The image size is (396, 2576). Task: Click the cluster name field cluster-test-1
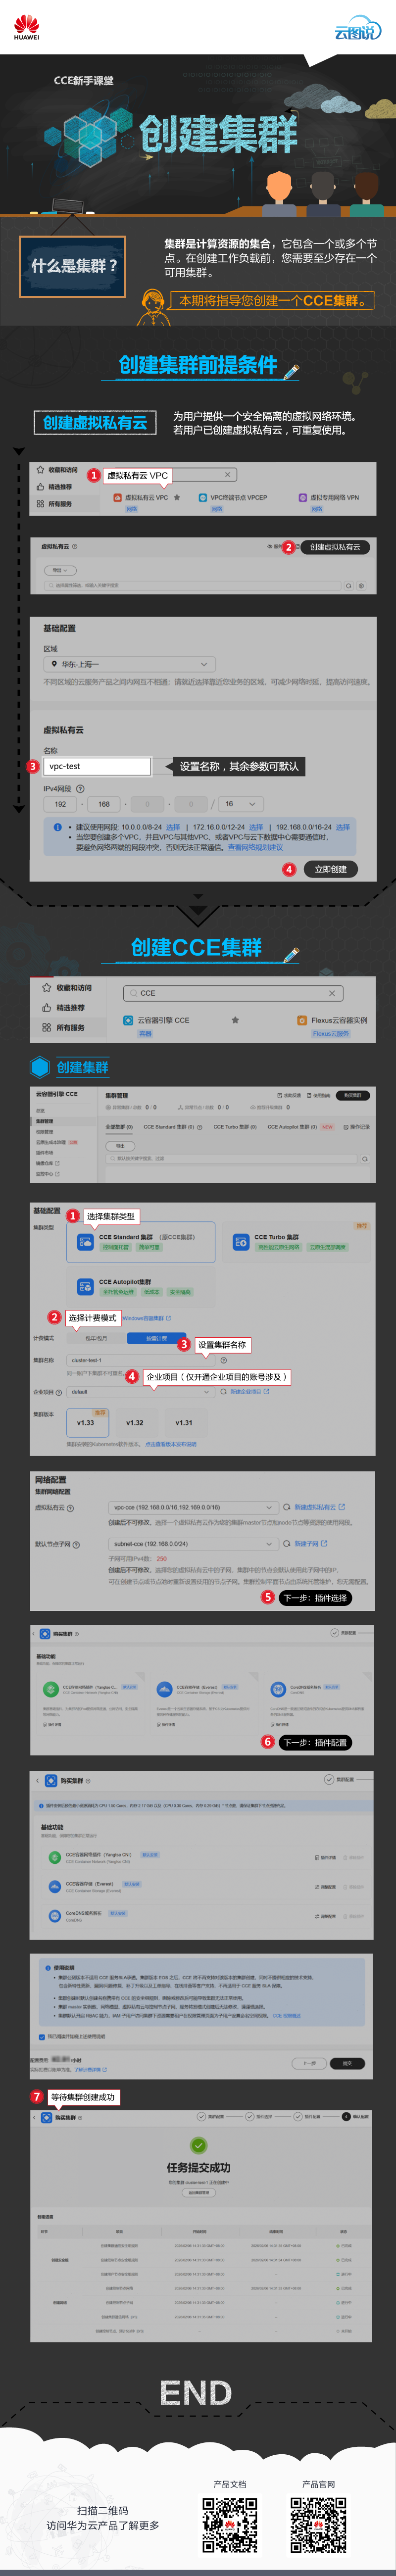point(141,1360)
